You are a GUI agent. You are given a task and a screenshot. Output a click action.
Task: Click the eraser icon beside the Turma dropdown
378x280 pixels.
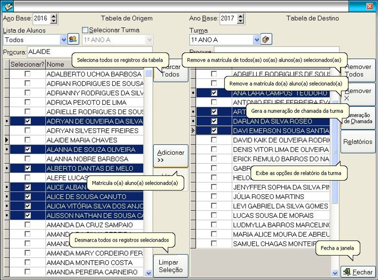[x=266, y=40]
